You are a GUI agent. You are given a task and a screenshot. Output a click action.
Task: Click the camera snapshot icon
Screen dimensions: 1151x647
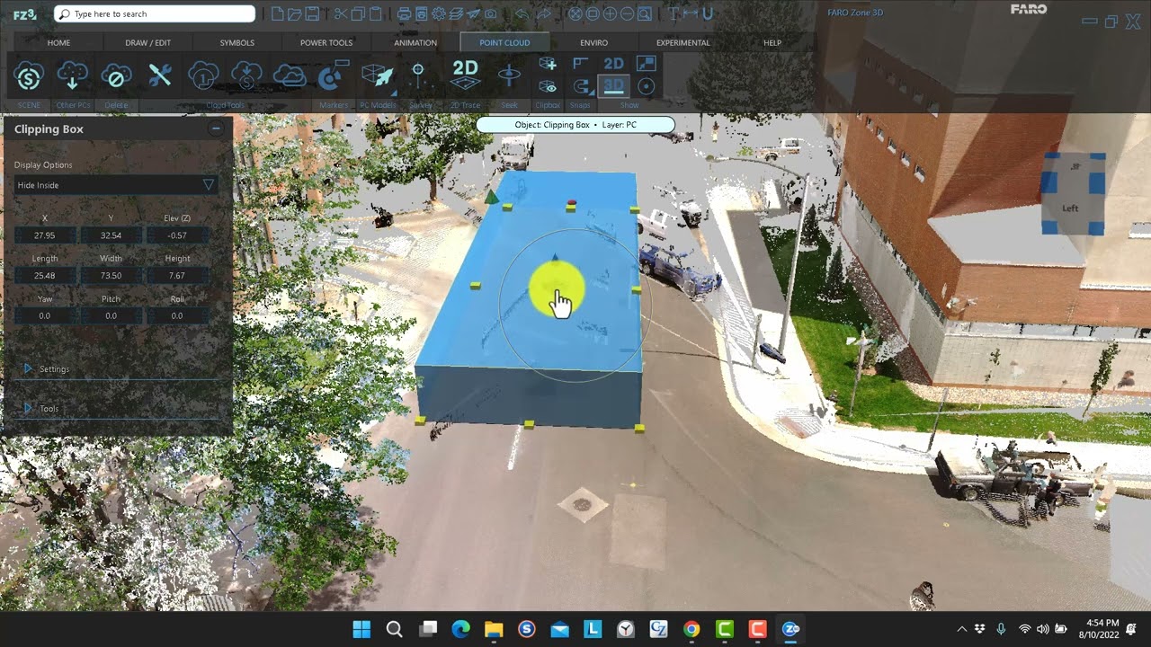(x=490, y=14)
